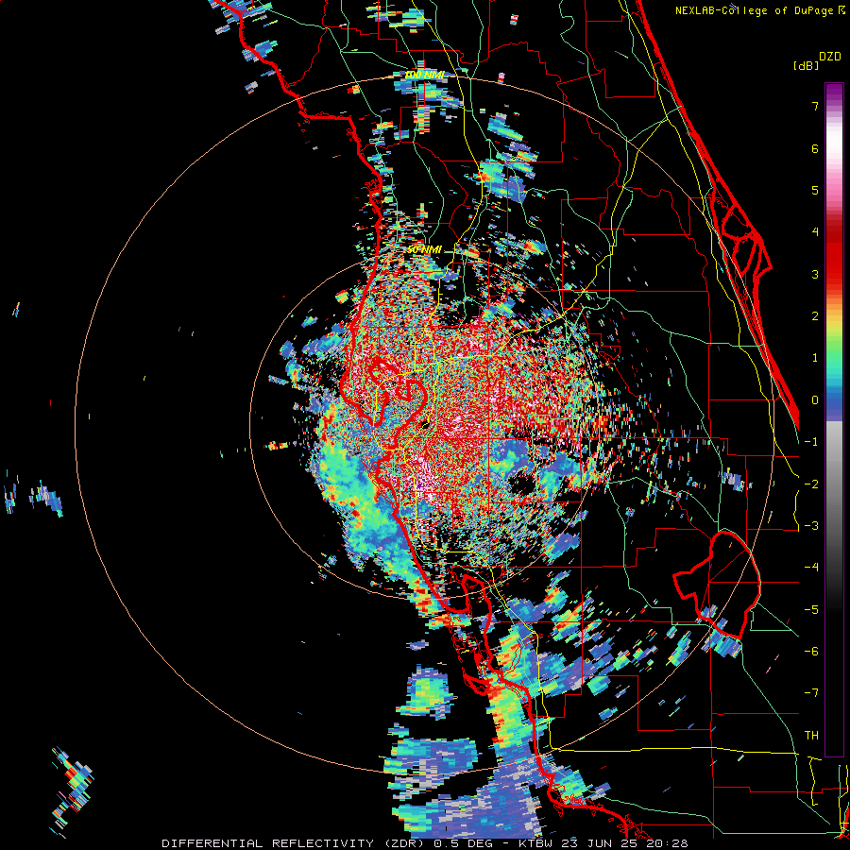The width and height of the screenshot is (850, 850).
Task: Select the 4 value on color scale
Action: pyautogui.click(x=815, y=232)
